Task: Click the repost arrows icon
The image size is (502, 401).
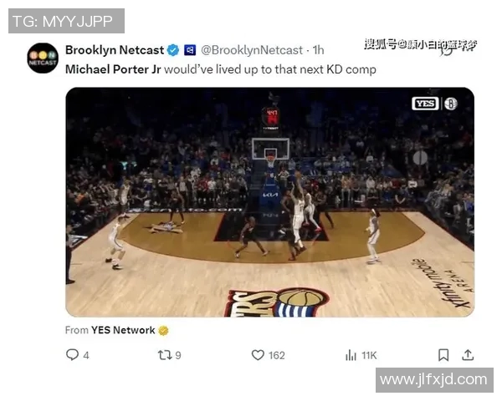Action: 165,355
